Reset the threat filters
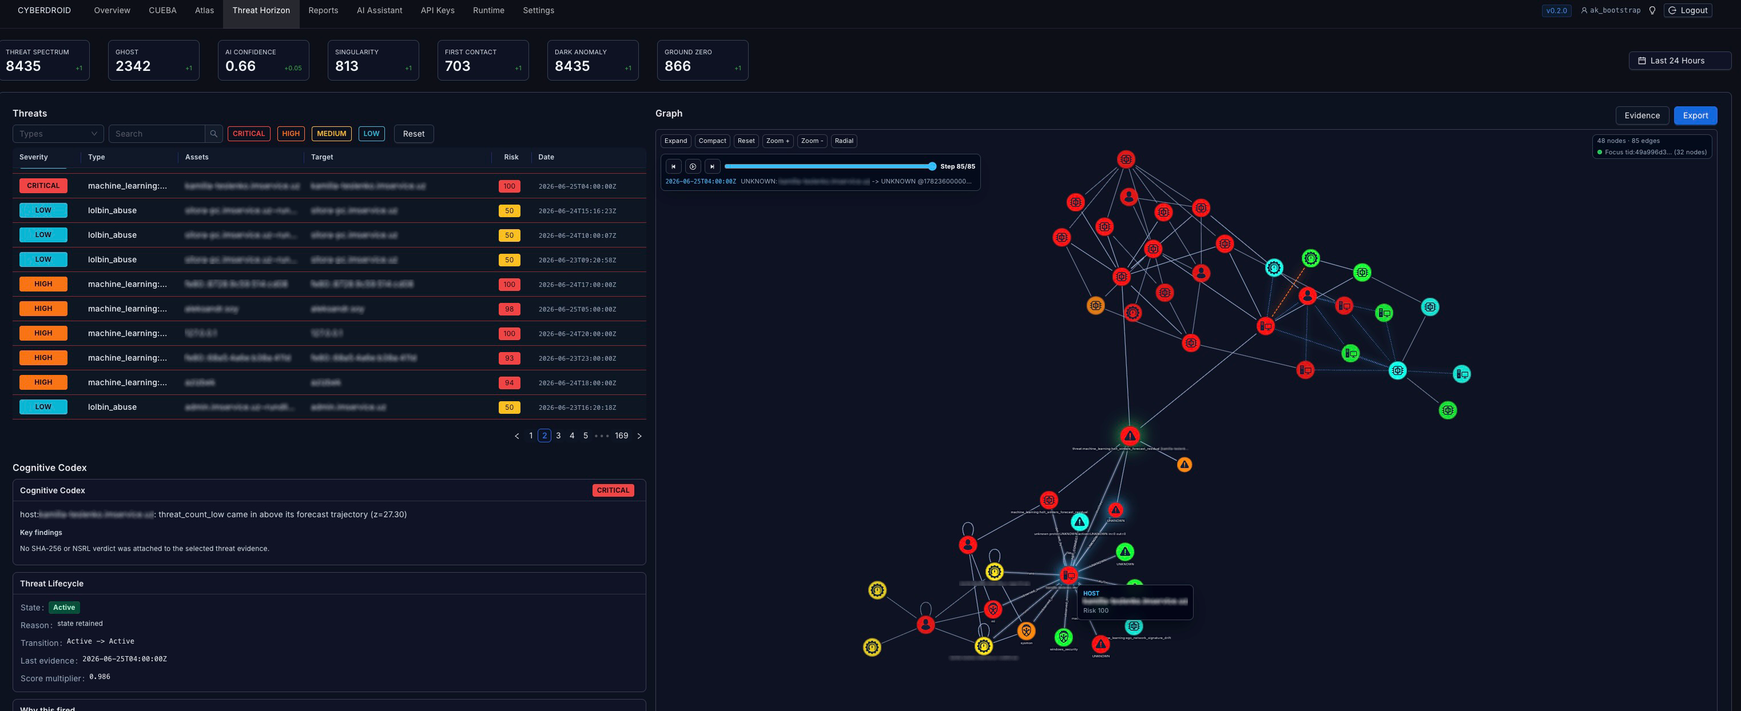The image size is (1741, 711). point(414,134)
